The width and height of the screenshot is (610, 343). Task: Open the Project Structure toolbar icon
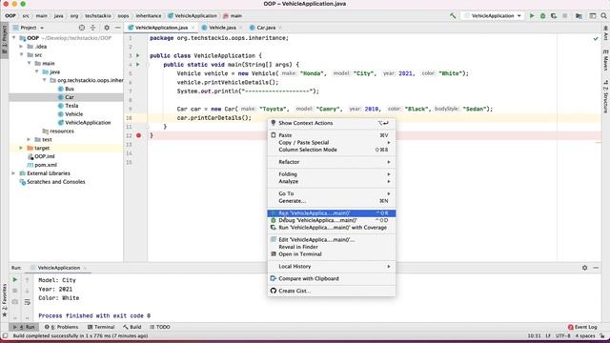[579, 16]
